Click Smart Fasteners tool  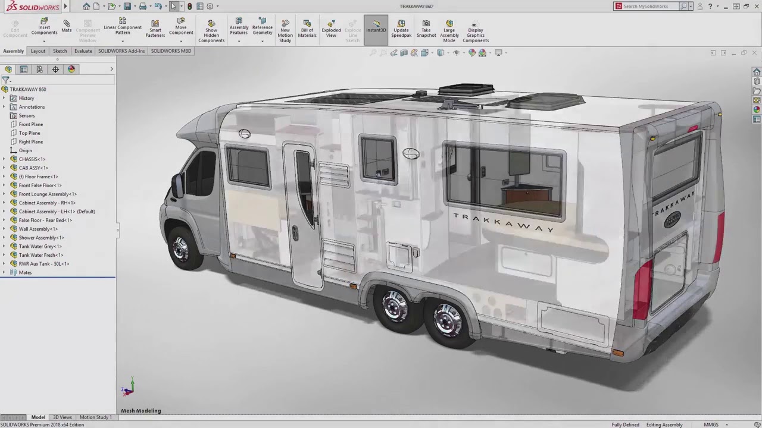coord(155,29)
